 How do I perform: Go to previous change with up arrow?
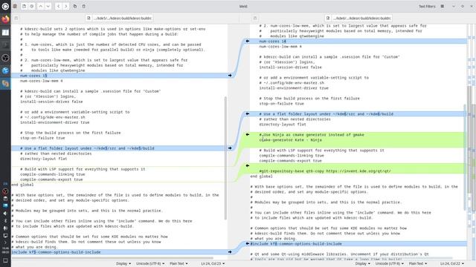pyautogui.click(x=40, y=6)
